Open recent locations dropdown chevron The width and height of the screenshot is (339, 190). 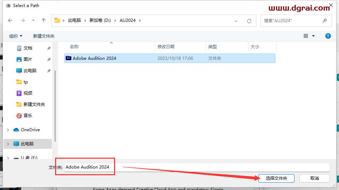point(33,20)
